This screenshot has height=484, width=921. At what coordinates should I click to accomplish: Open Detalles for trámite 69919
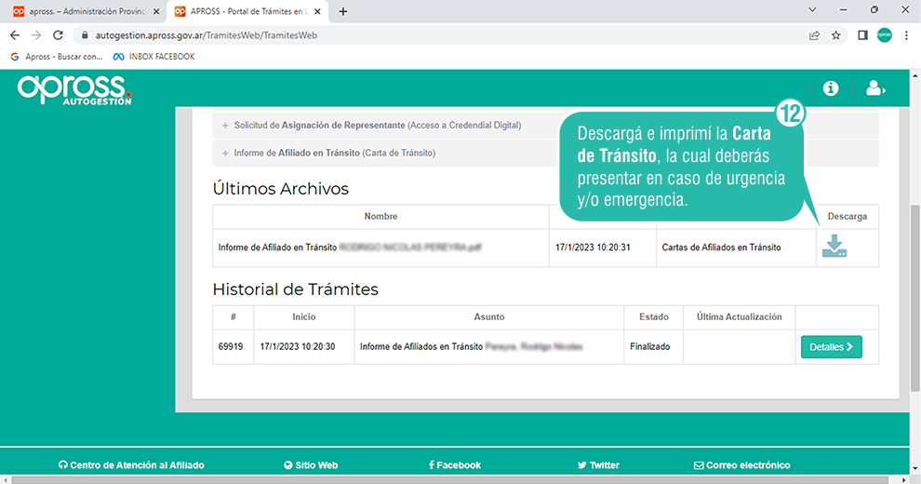point(831,347)
